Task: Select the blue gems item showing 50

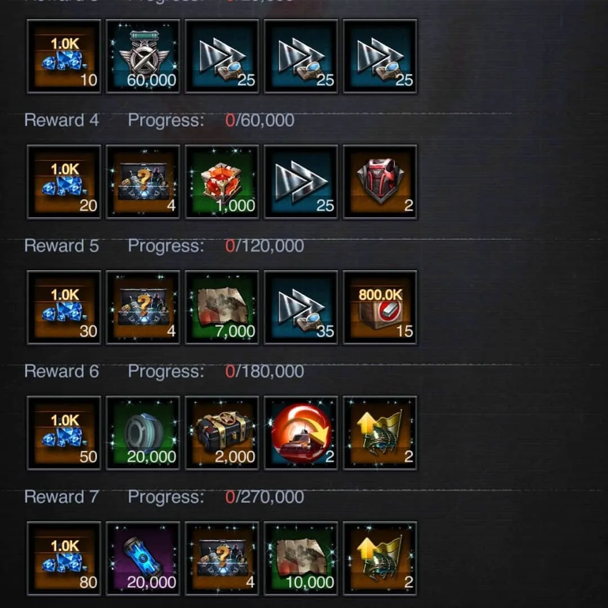Action: tap(64, 433)
